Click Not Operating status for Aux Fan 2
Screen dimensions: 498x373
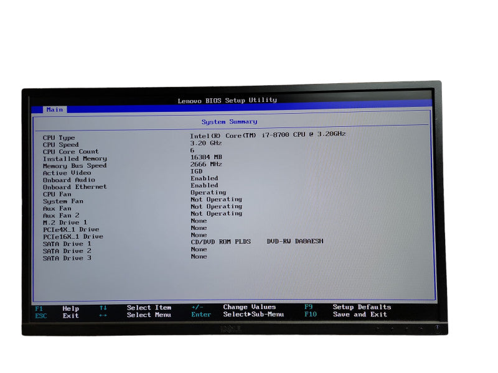click(x=216, y=214)
